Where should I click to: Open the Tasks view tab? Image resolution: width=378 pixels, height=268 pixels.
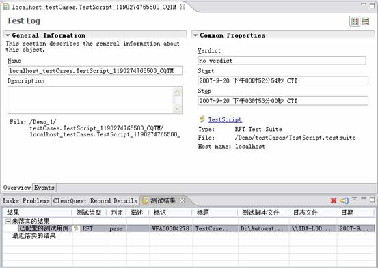[11, 201]
